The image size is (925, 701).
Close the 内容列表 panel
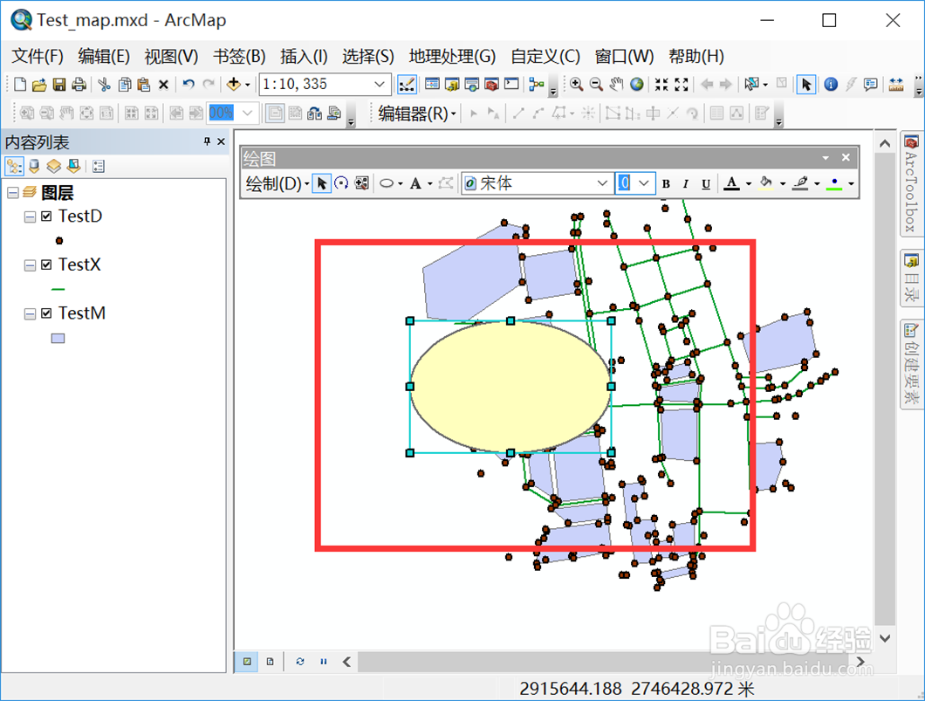tap(222, 141)
